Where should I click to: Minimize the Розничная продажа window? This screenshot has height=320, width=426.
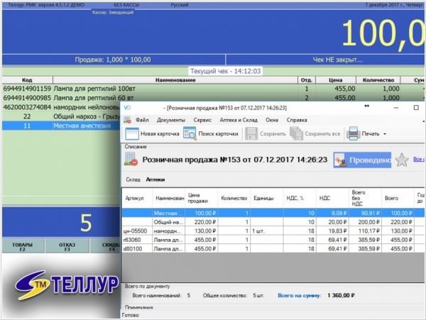coord(396,108)
